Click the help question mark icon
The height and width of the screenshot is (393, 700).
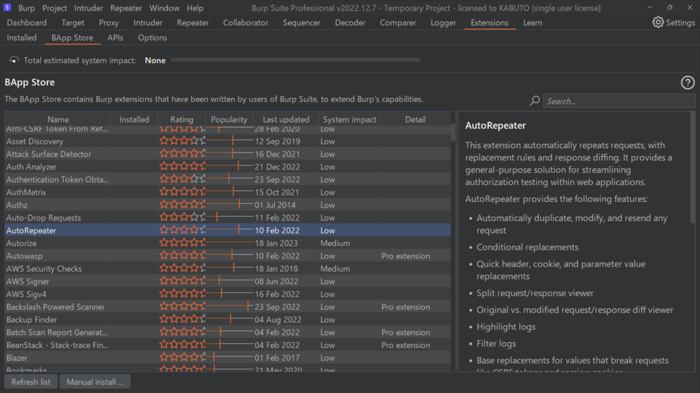(x=688, y=83)
